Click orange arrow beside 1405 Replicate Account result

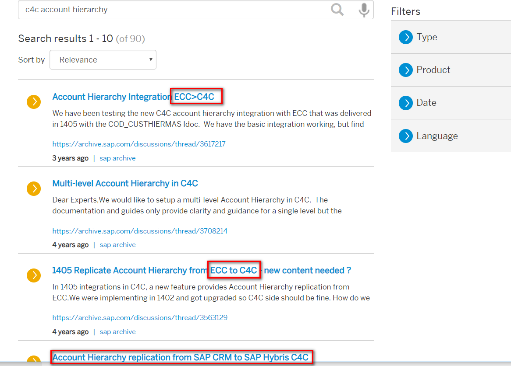coord(34,275)
